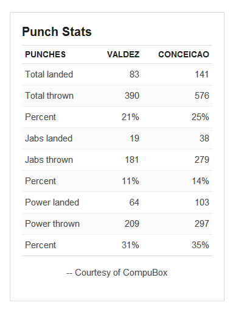Viewport: 233px width, 311px height.
Task: Select the VALDEZ column header
Action: (x=123, y=54)
